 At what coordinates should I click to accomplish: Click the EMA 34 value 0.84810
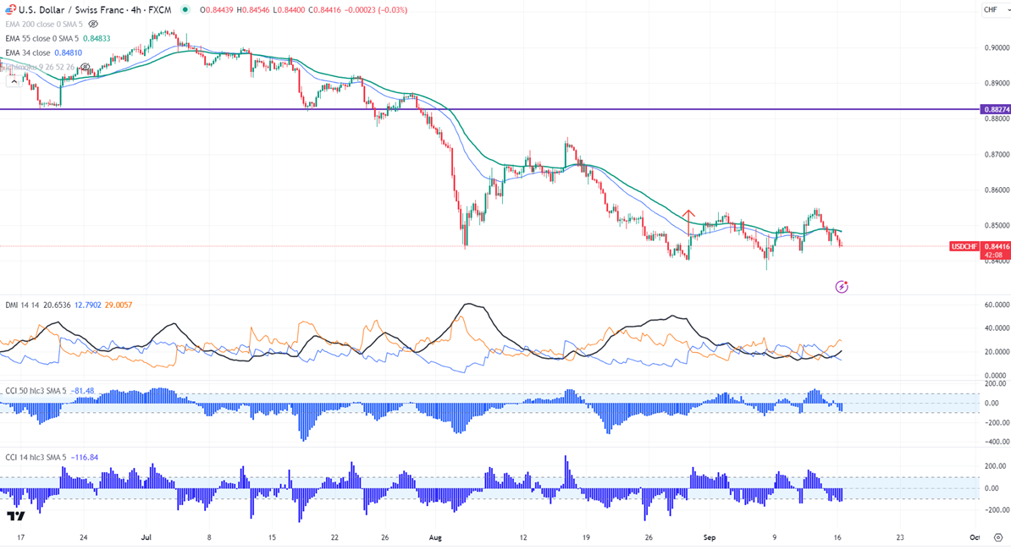coord(69,52)
